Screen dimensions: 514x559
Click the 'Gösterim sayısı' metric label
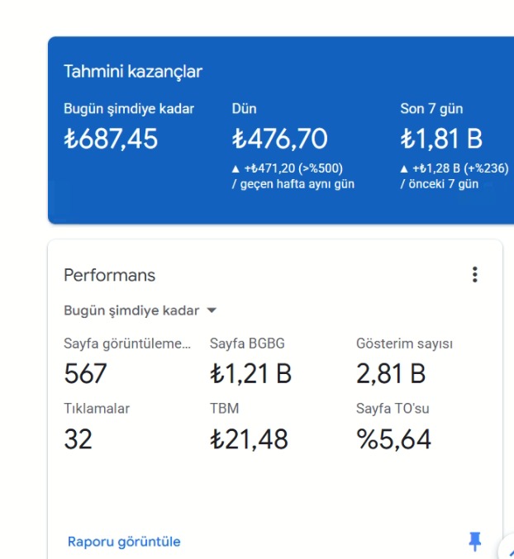[x=404, y=343]
